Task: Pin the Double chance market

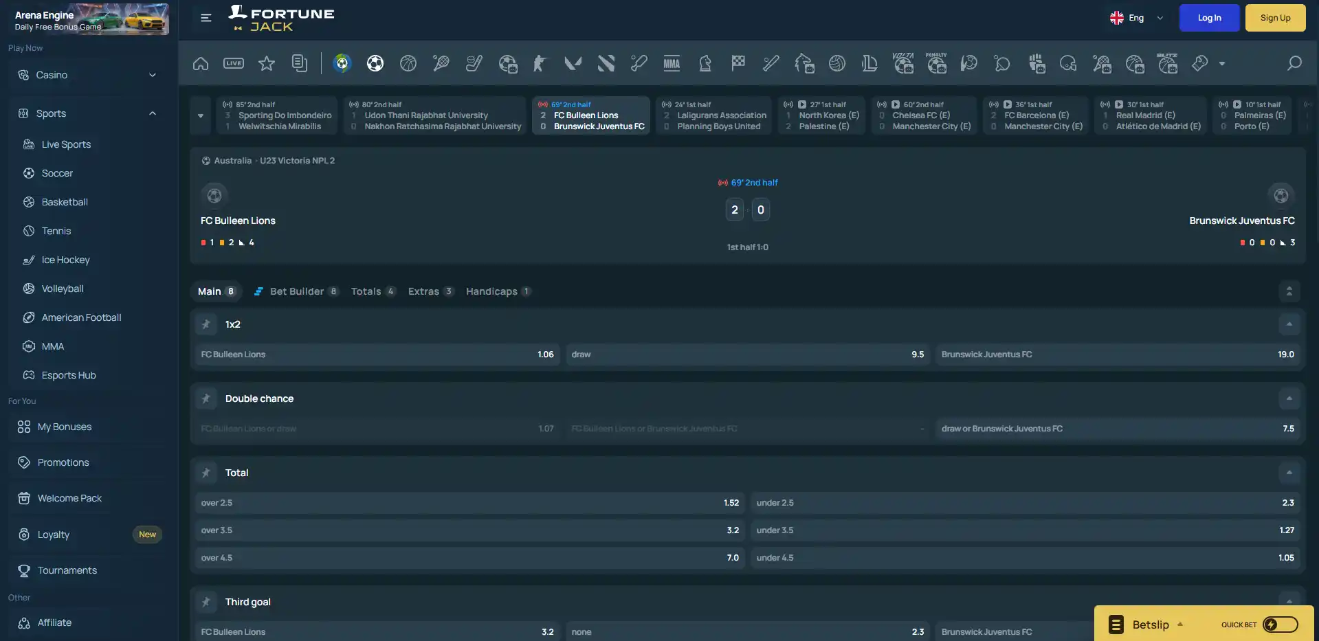Action: 206,398
